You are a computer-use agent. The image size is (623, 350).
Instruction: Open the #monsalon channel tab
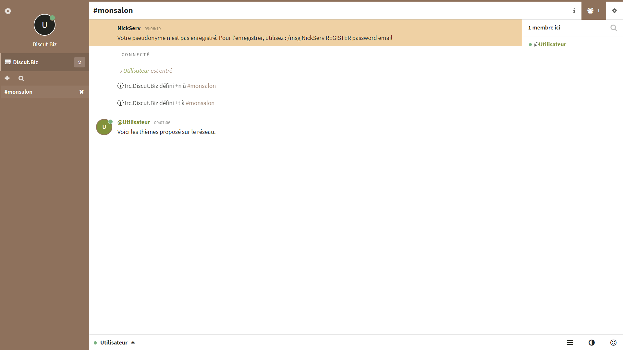[18, 92]
